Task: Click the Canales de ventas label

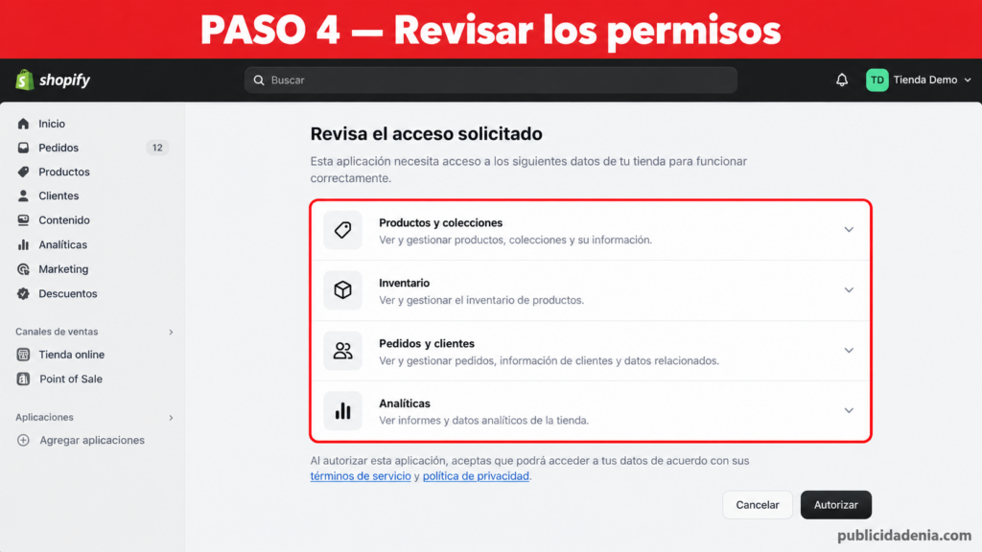Action: click(57, 332)
